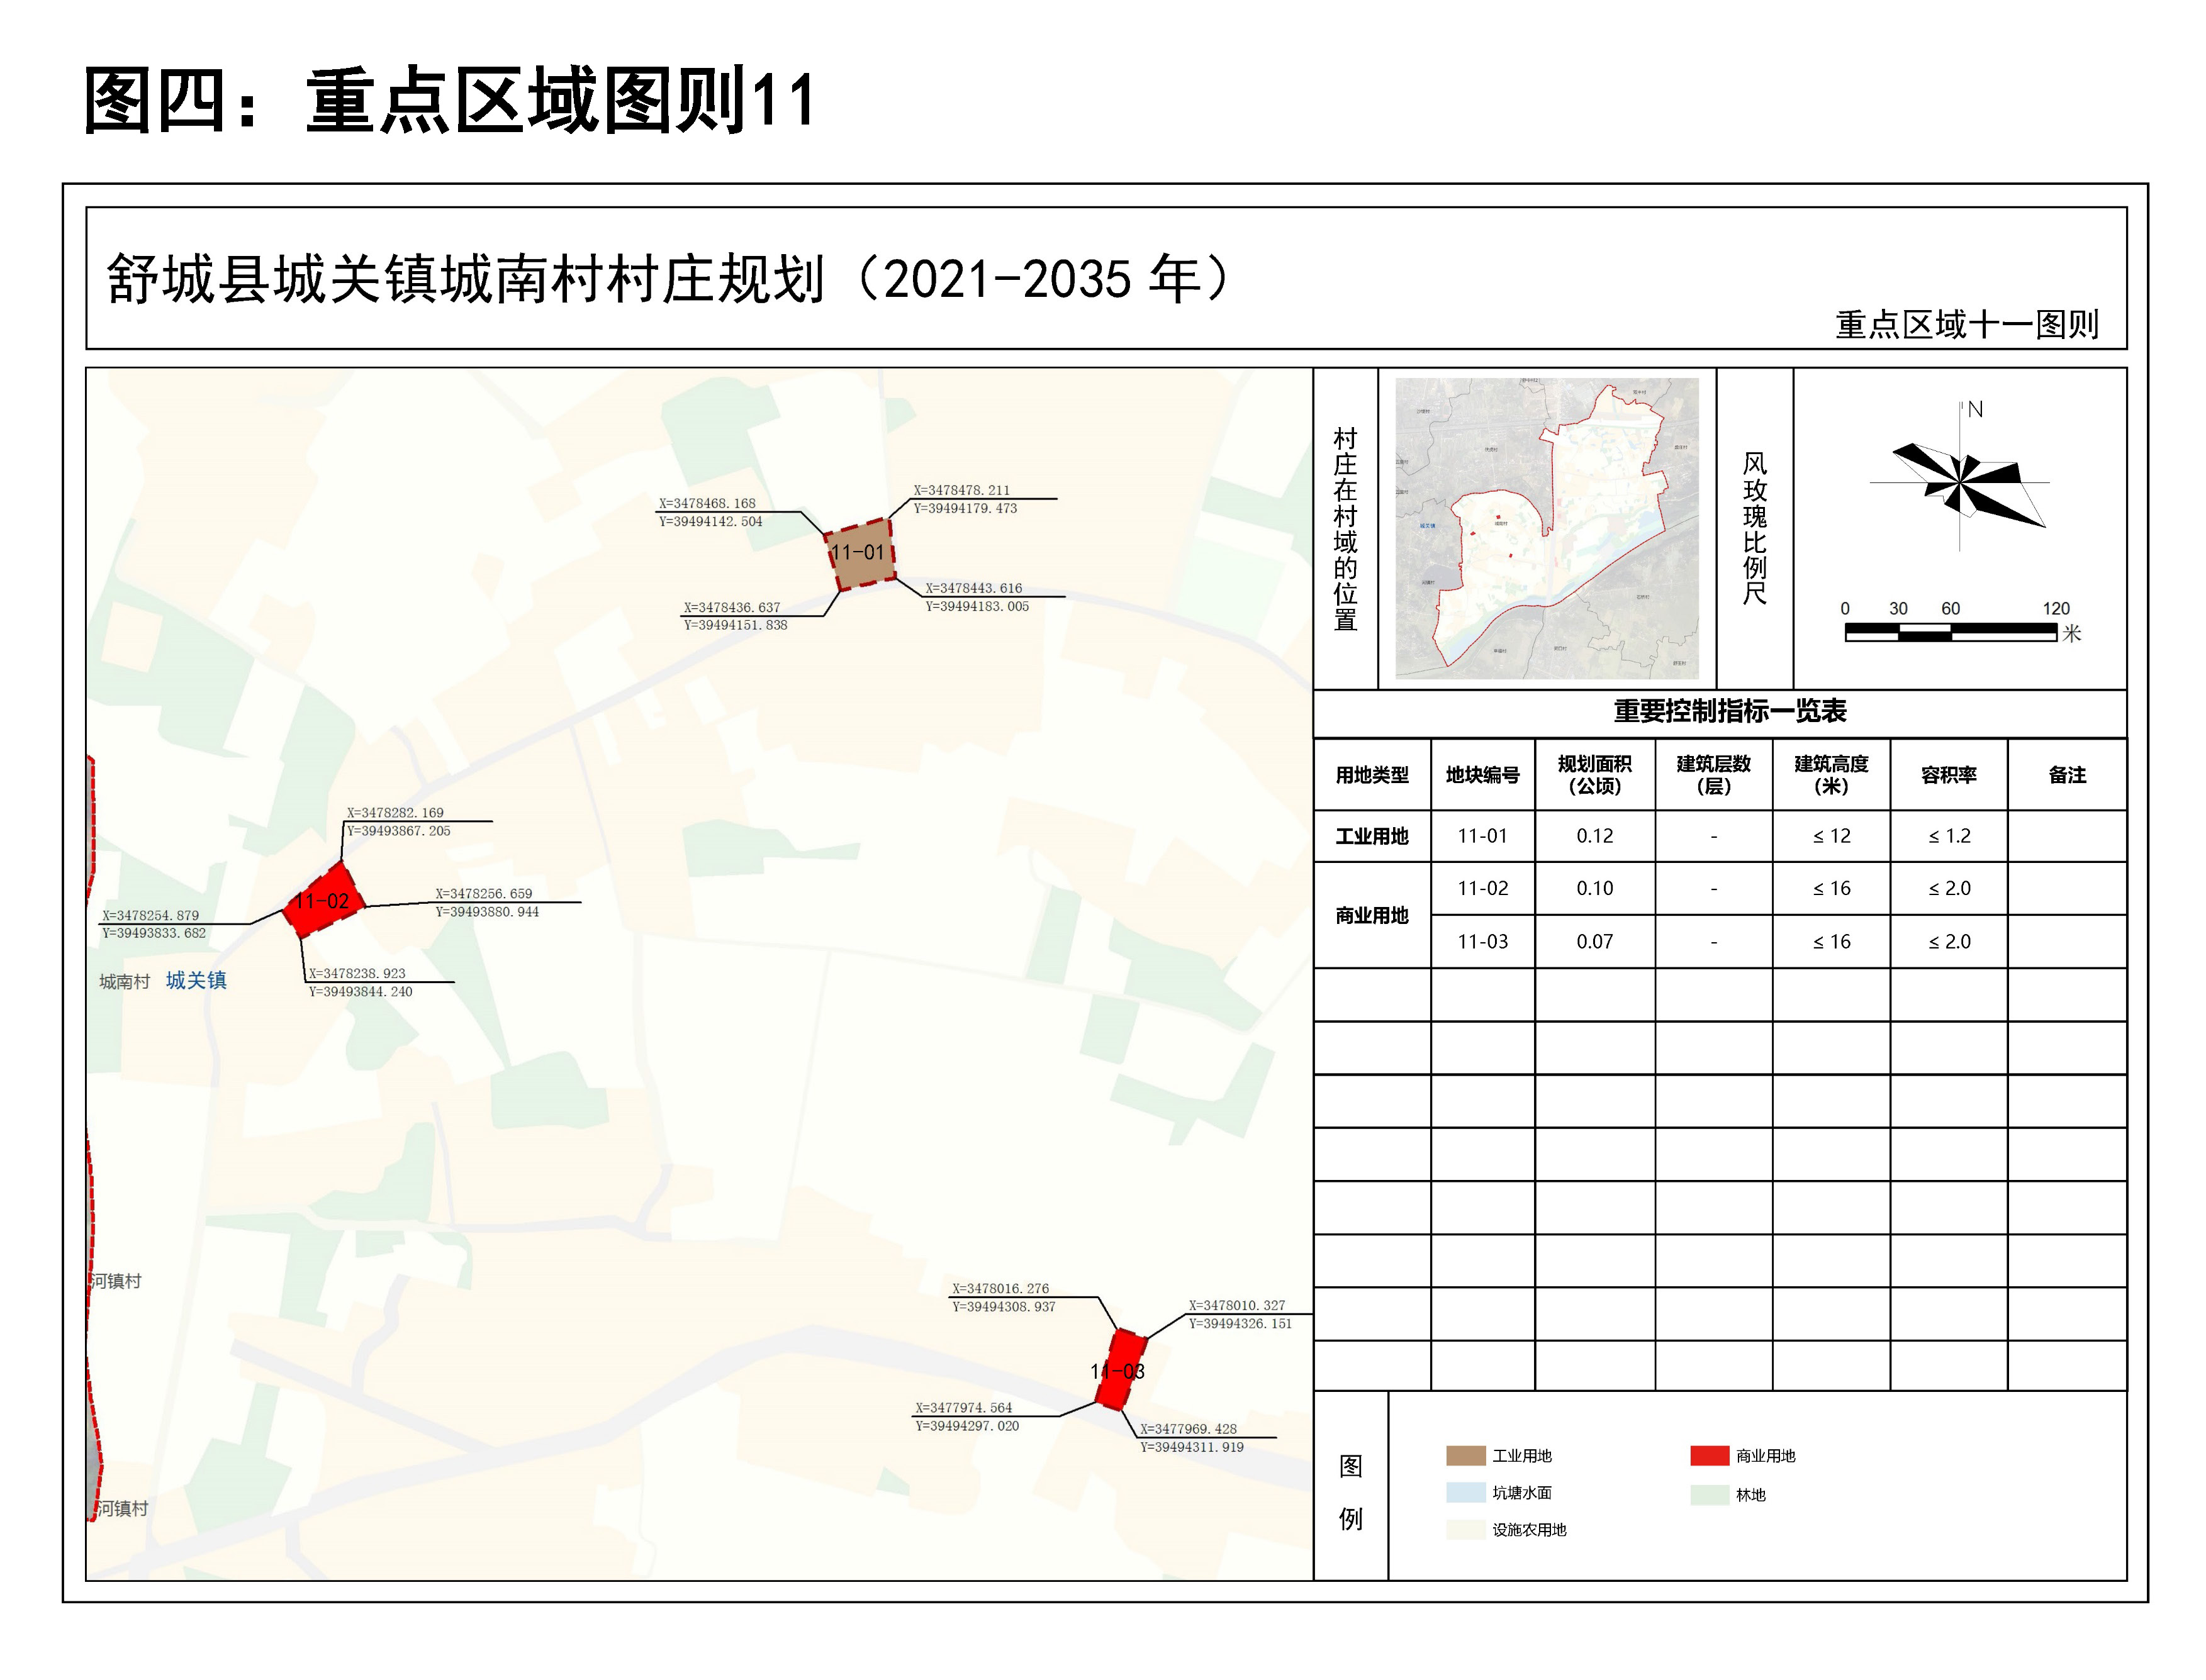Click the coordinate label X=3478238.923
The image size is (2206, 1680).
point(357,973)
